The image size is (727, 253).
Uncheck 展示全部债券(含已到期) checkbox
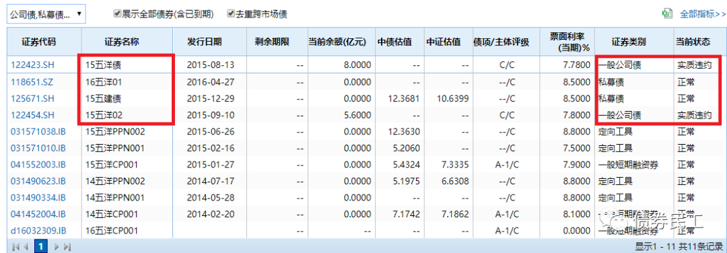click(x=117, y=14)
